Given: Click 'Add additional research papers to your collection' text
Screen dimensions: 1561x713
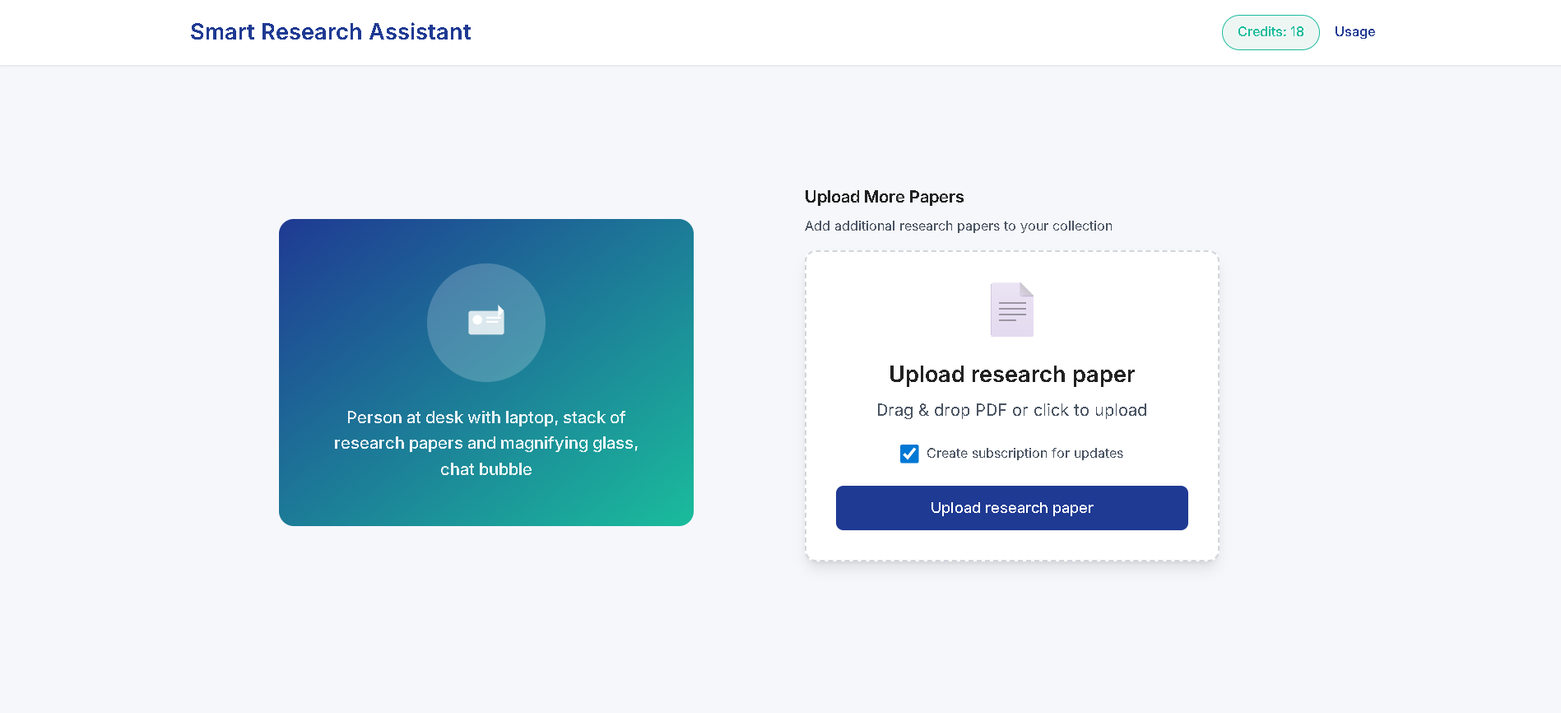Looking at the screenshot, I should click(x=959, y=226).
